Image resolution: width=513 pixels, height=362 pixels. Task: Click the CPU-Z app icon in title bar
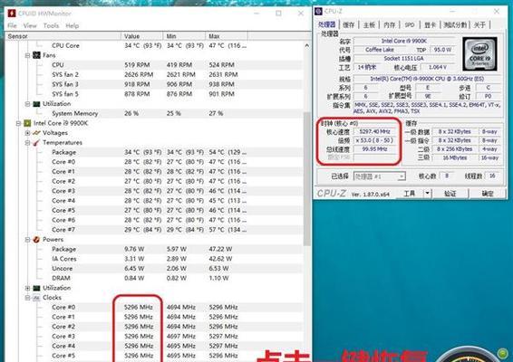319,11
